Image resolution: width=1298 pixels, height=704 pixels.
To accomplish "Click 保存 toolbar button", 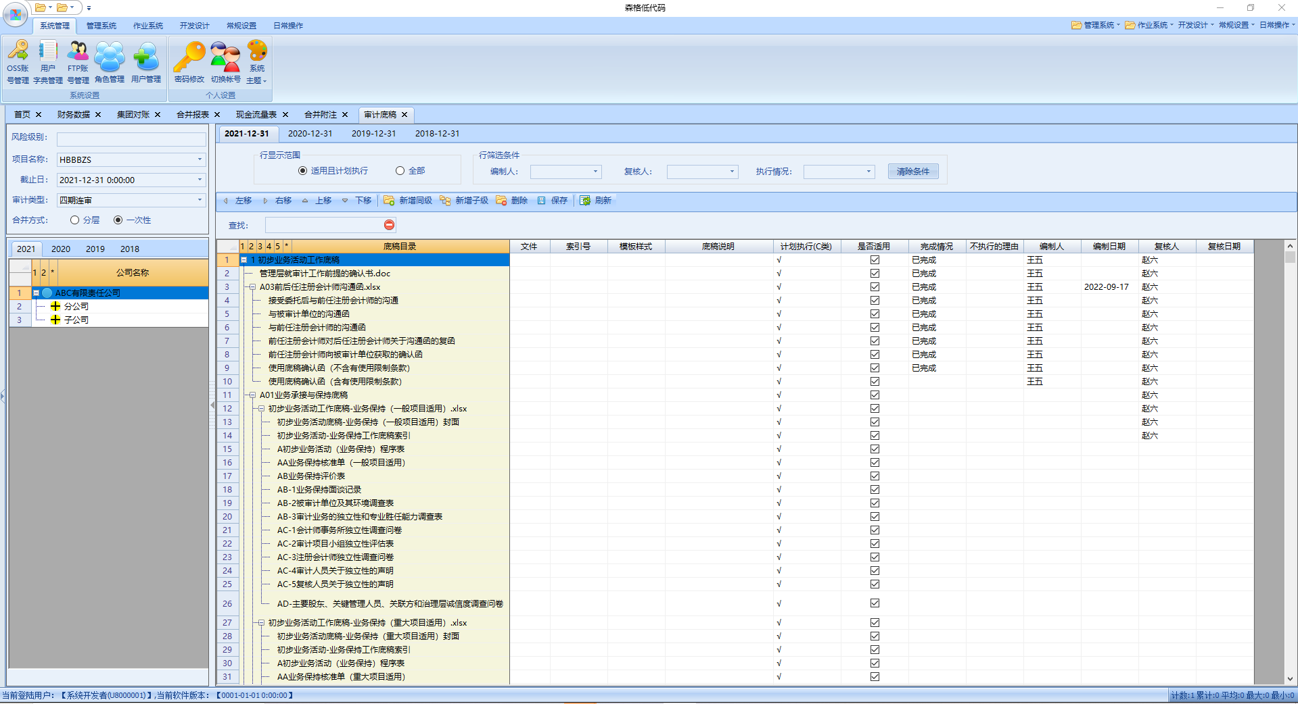I will [553, 201].
